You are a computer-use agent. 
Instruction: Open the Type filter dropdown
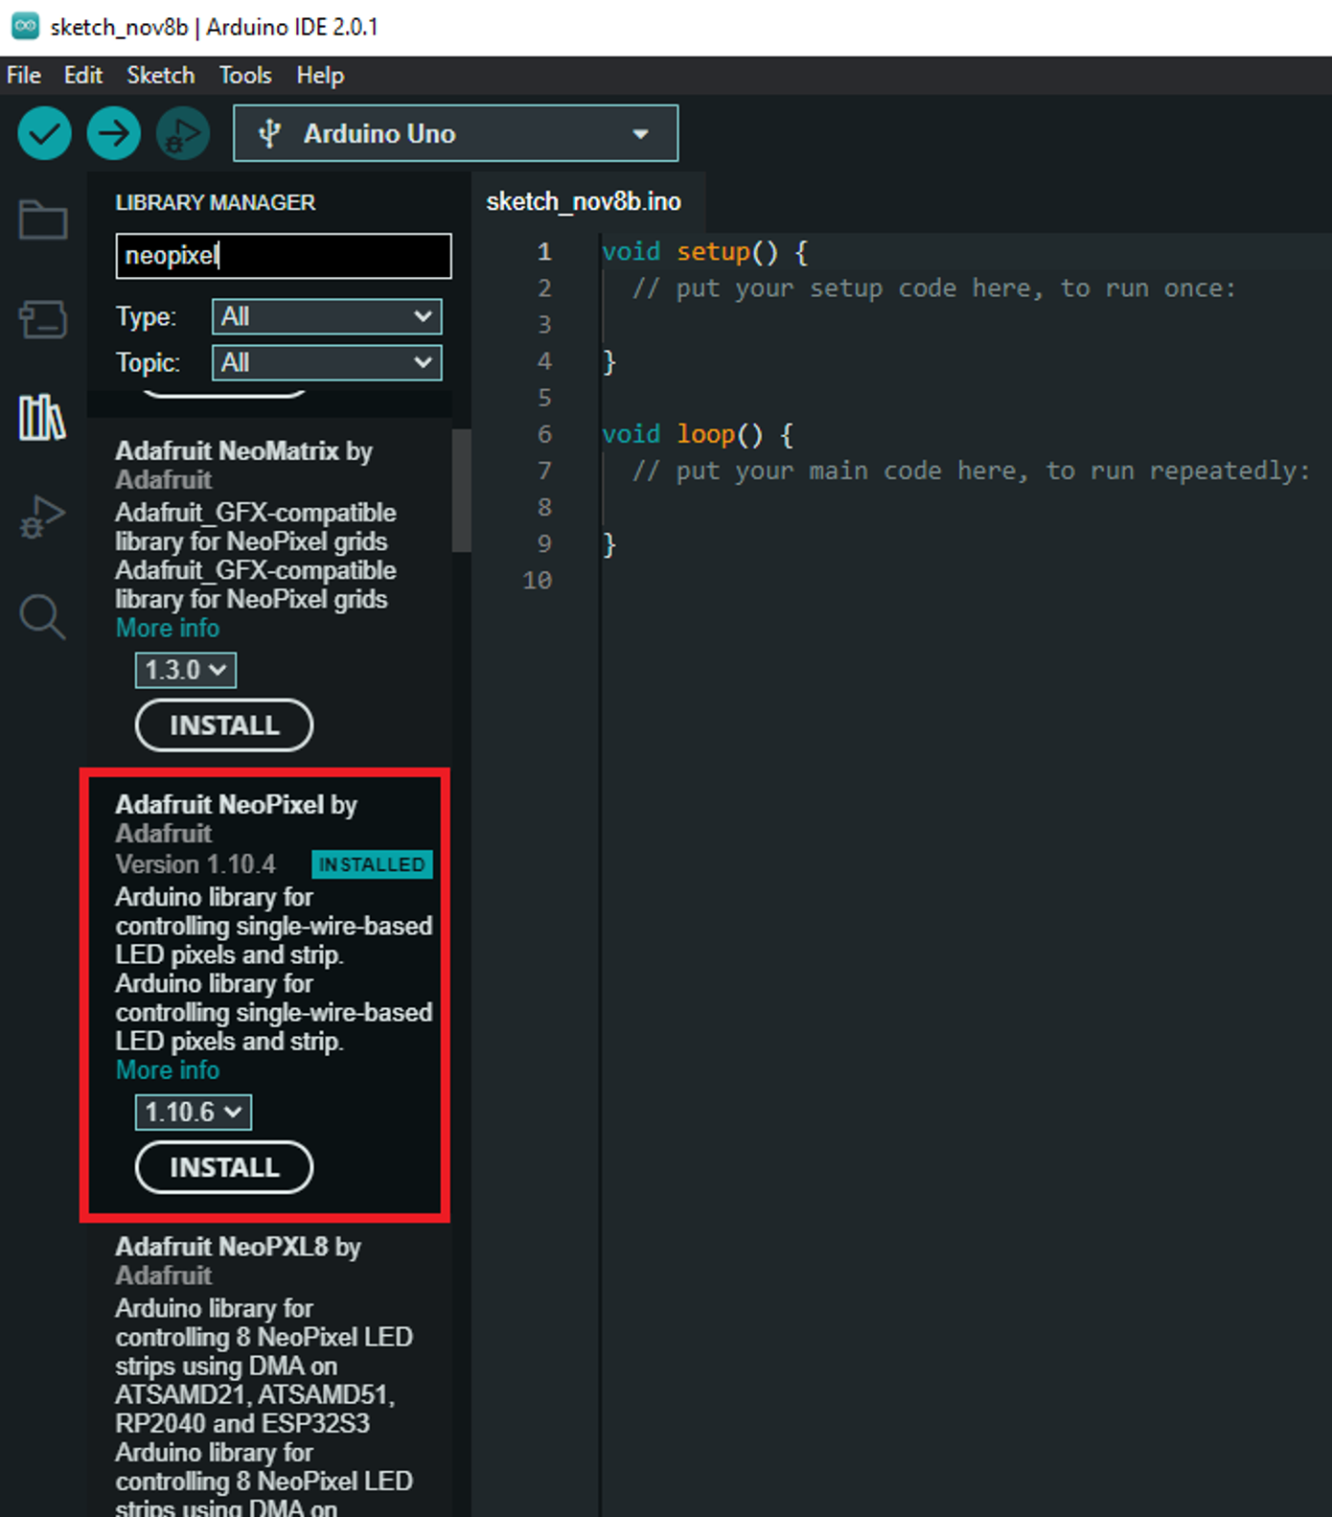click(326, 316)
